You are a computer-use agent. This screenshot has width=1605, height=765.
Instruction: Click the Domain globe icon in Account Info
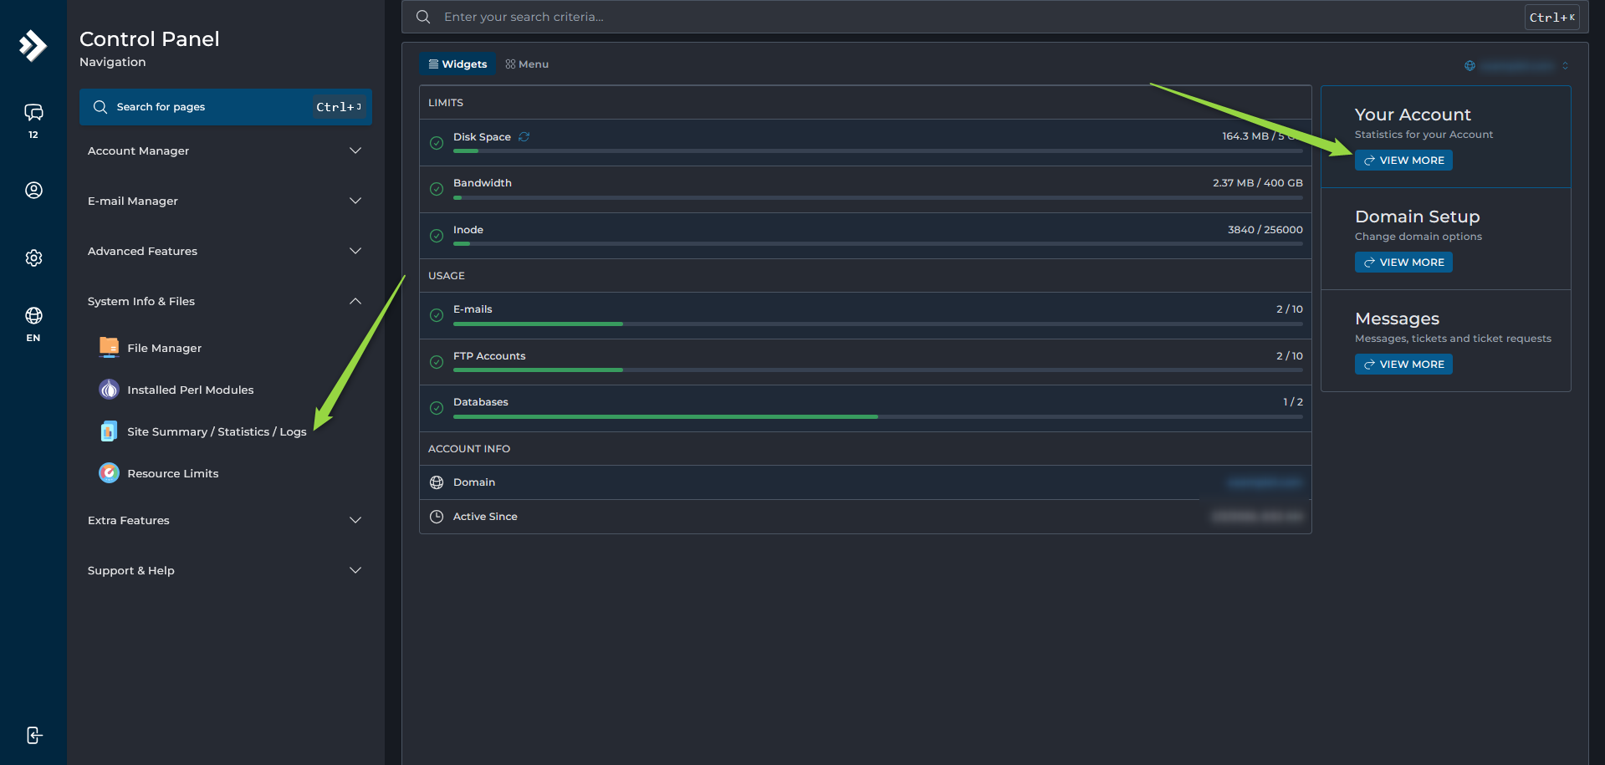pyautogui.click(x=437, y=482)
